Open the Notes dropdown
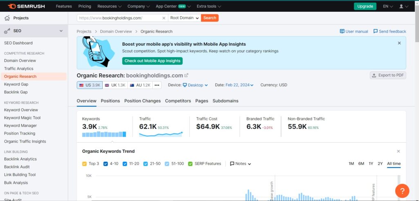This screenshot has width=419, height=201. pos(241,164)
